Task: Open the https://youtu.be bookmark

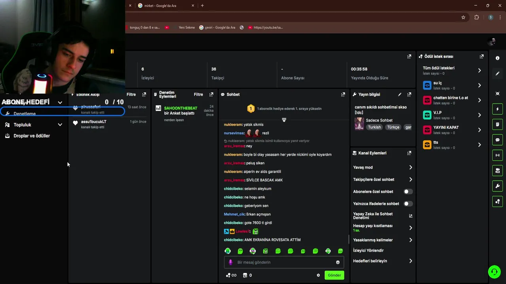Action: pyautogui.click(x=266, y=28)
